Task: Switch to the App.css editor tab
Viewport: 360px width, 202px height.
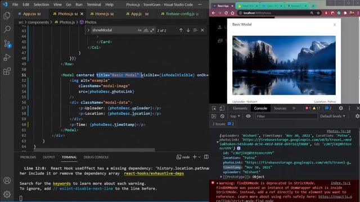Action: point(29,14)
